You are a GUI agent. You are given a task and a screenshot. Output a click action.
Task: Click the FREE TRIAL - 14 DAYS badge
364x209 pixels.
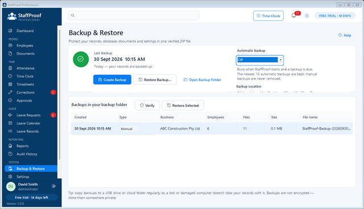(x=335, y=16)
